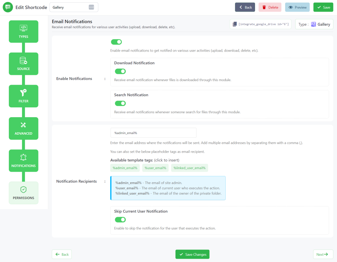Click the Save Changes button
Image resolution: width=337 pixels, height=262 pixels.
click(192, 254)
